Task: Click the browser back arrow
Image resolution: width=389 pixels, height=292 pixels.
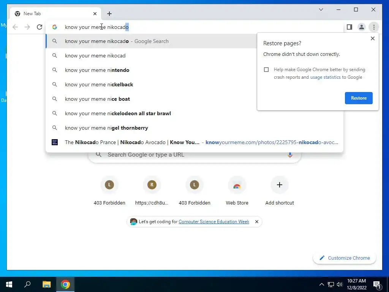Action: [15, 27]
